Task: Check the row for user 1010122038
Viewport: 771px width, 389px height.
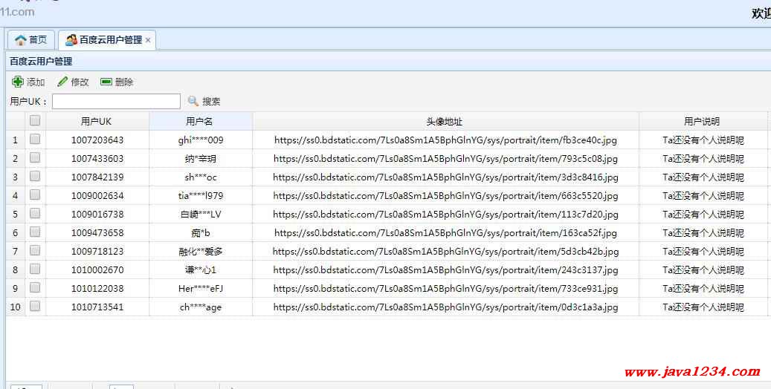Action: [x=35, y=288]
